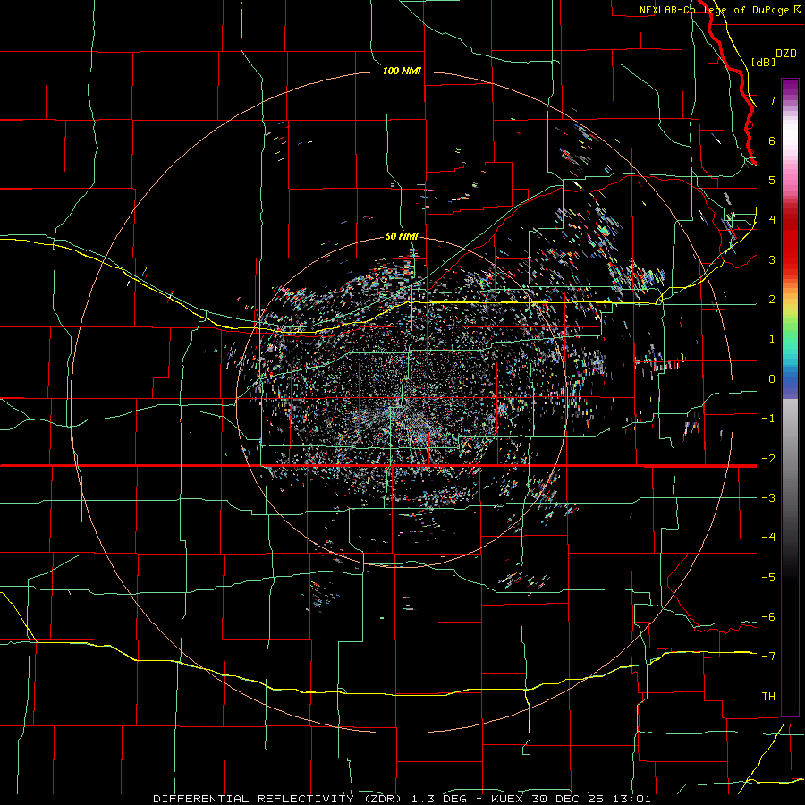805x805 pixels.
Task: Click the "50 NMI" range ring label
Action: pyautogui.click(x=402, y=236)
